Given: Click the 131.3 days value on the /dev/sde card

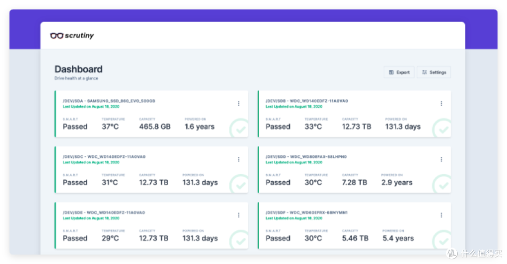Looking at the screenshot, I should [x=200, y=238].
